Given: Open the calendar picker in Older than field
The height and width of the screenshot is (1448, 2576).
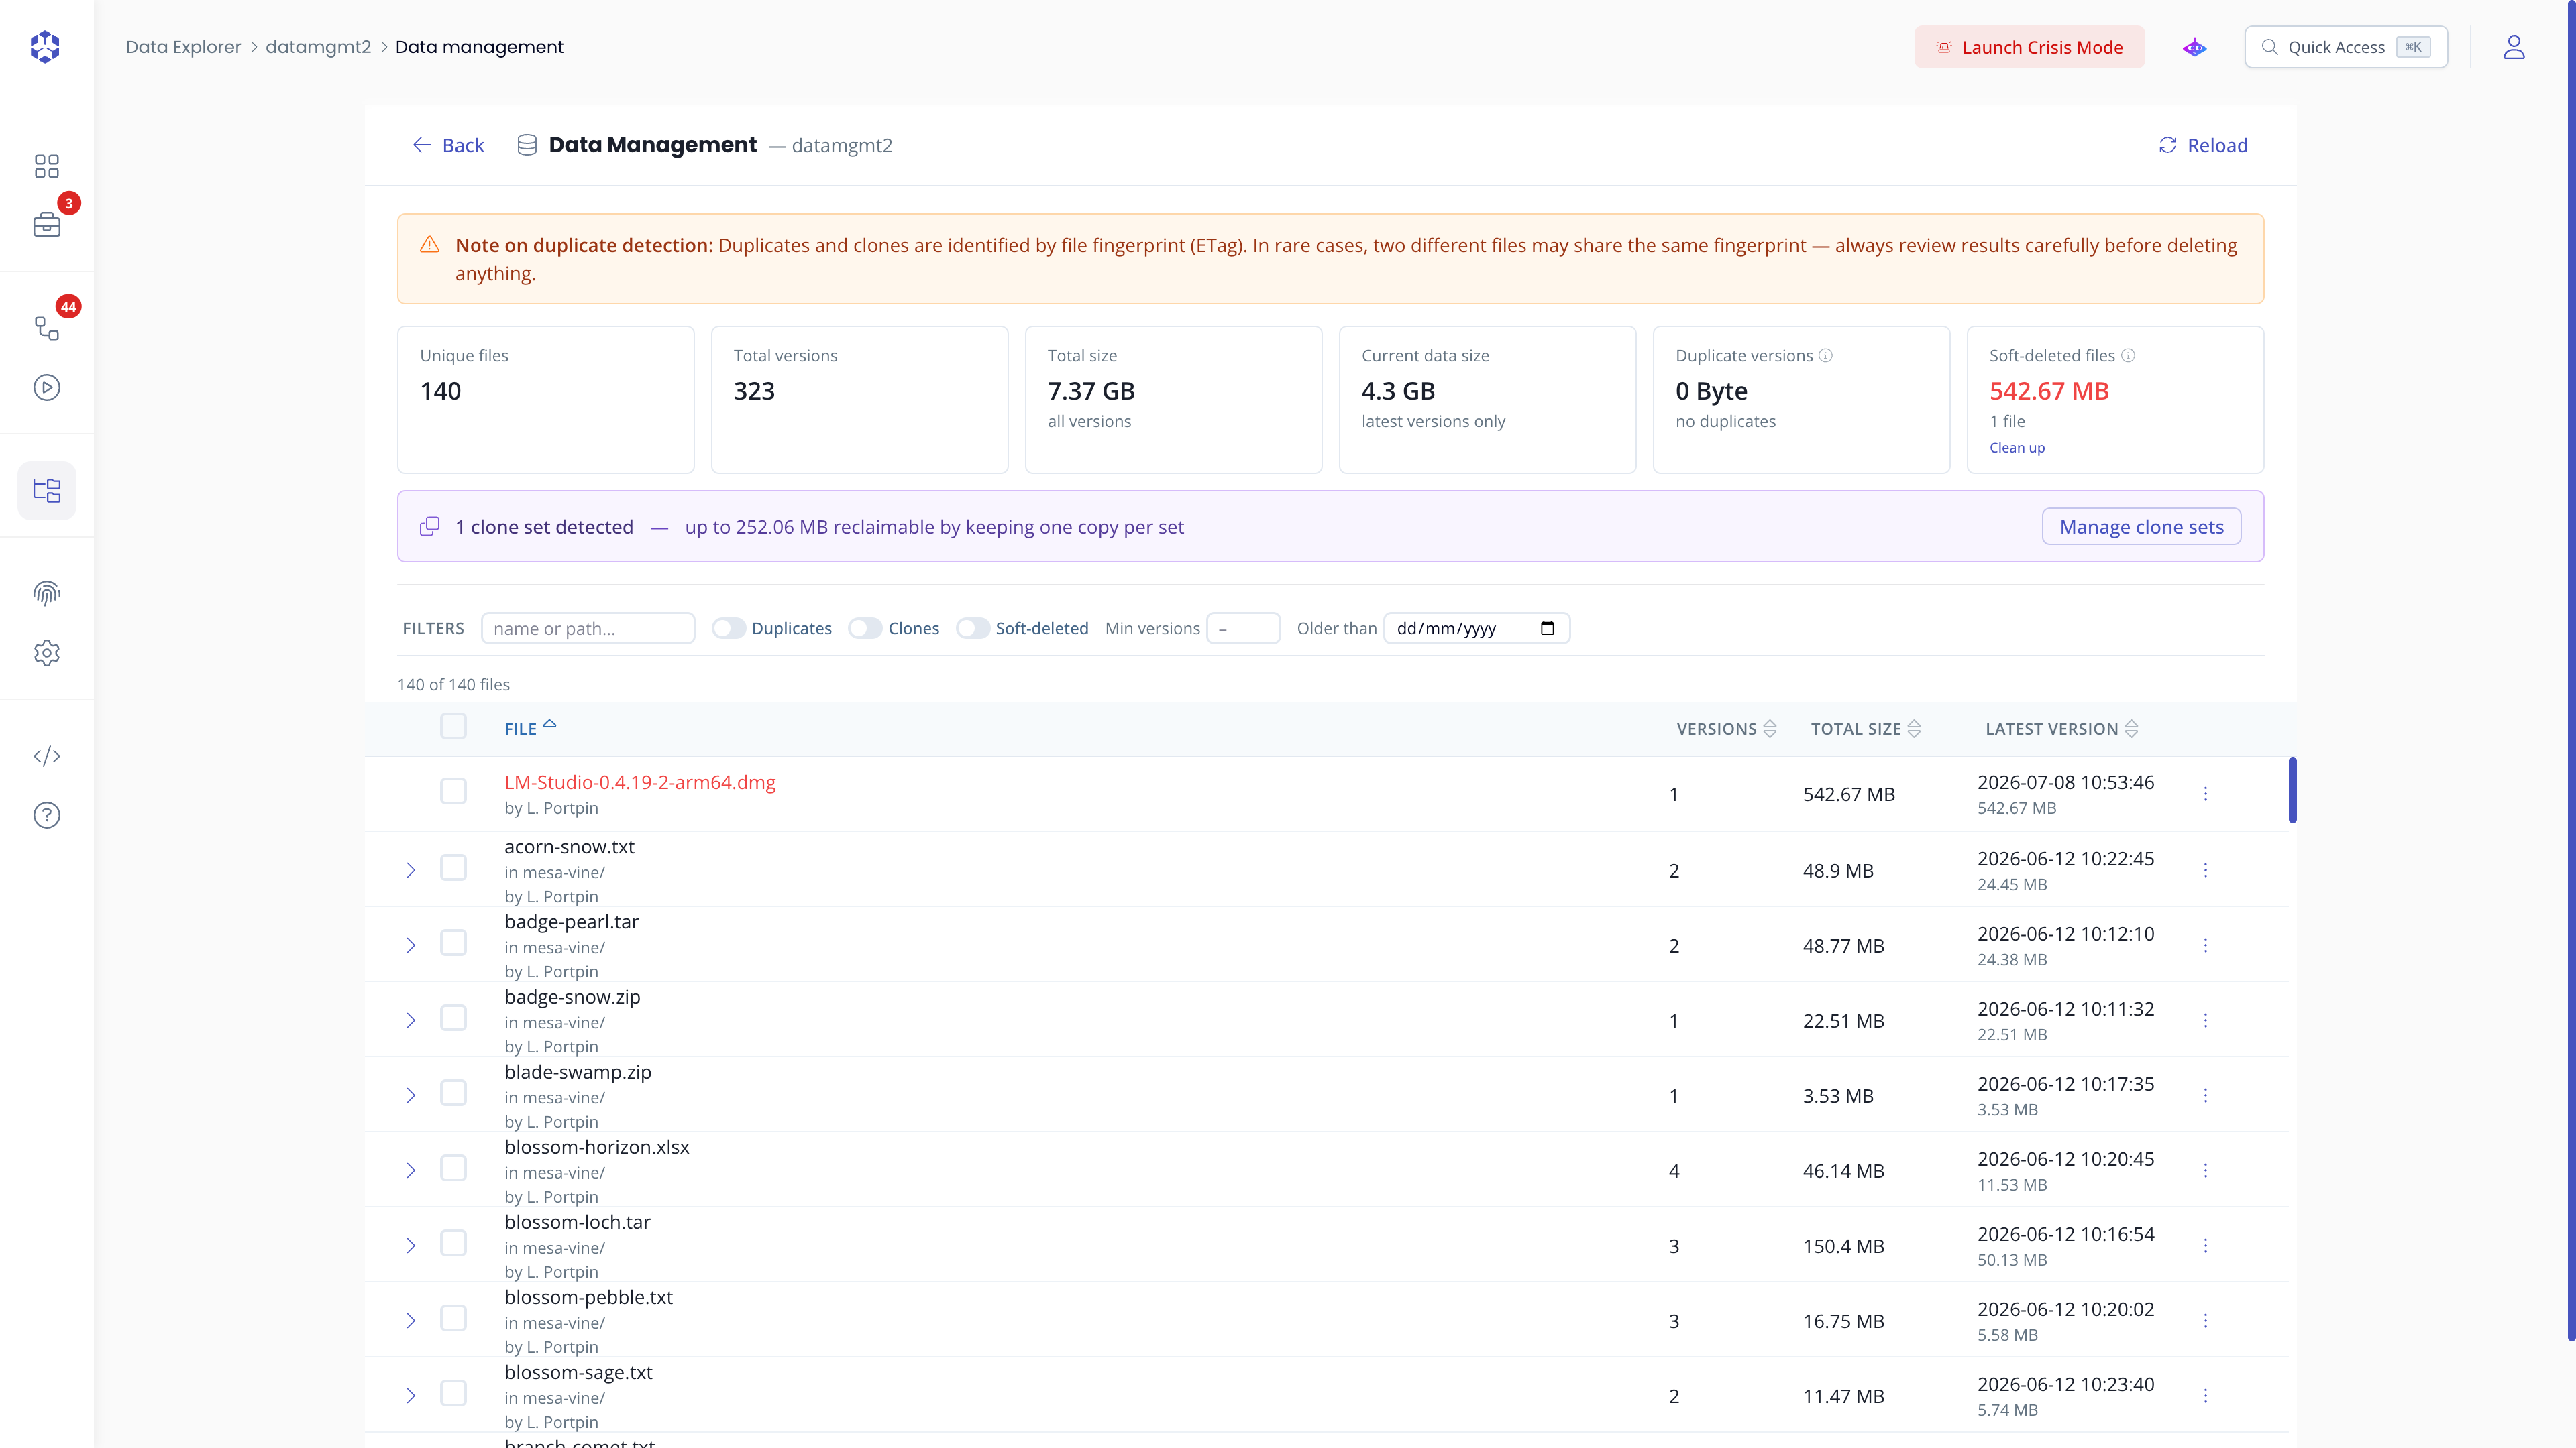Looking at the screenshot, I should (1547, 629).
